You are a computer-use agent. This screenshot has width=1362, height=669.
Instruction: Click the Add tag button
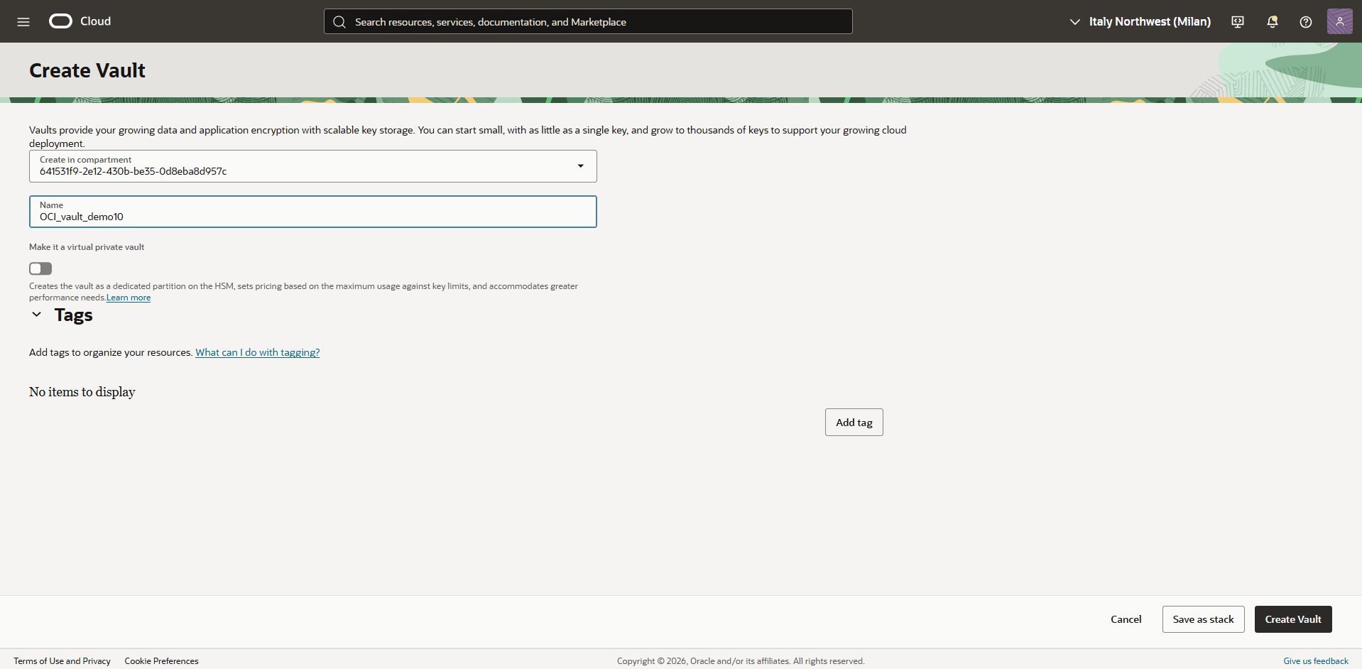pos(854,423)
